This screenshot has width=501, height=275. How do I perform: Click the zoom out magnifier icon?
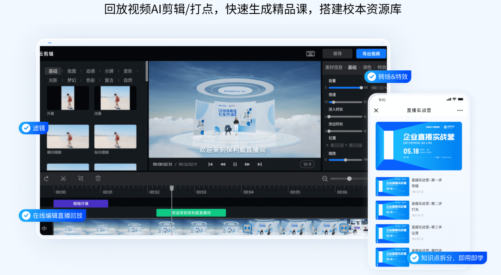click(x=325, y=179)
